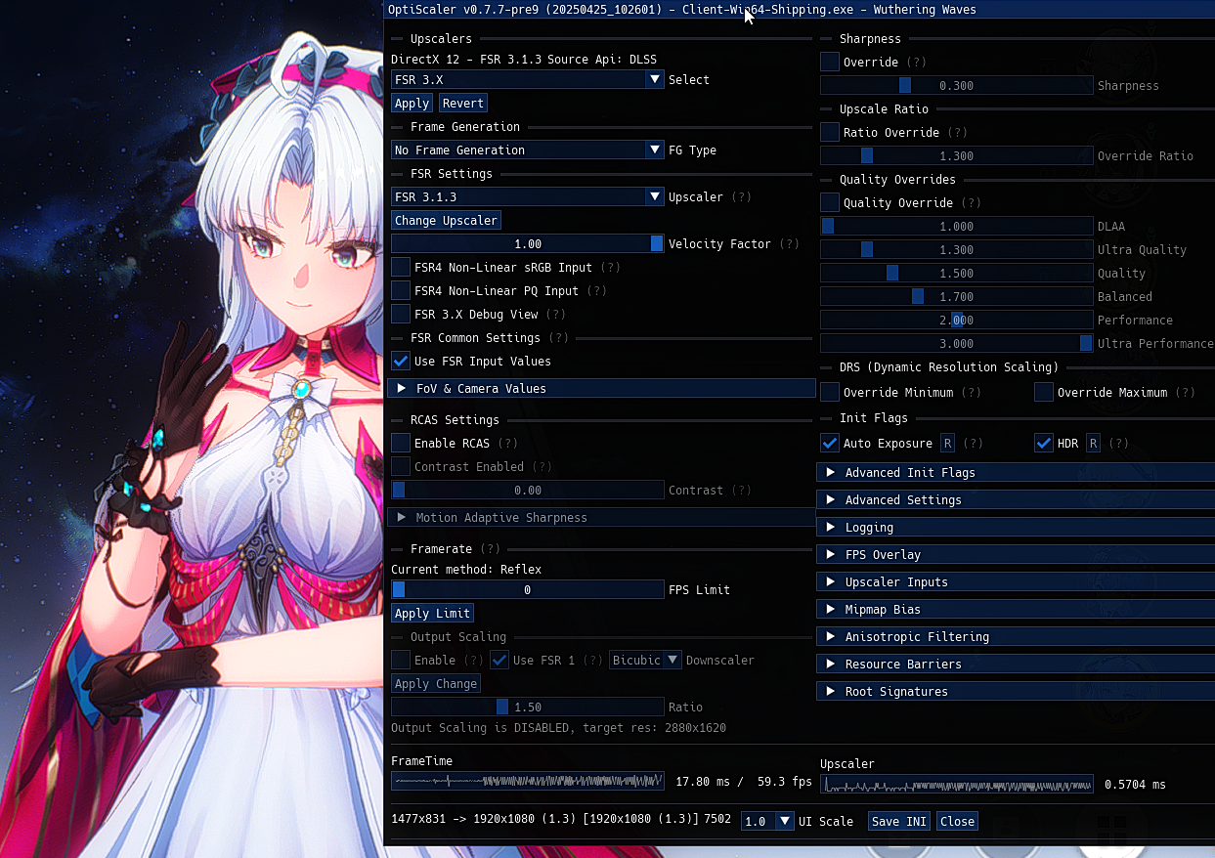Click the FPS Limit slider
The height and width of the screenshot is (858, 1215).
point(528,589)
